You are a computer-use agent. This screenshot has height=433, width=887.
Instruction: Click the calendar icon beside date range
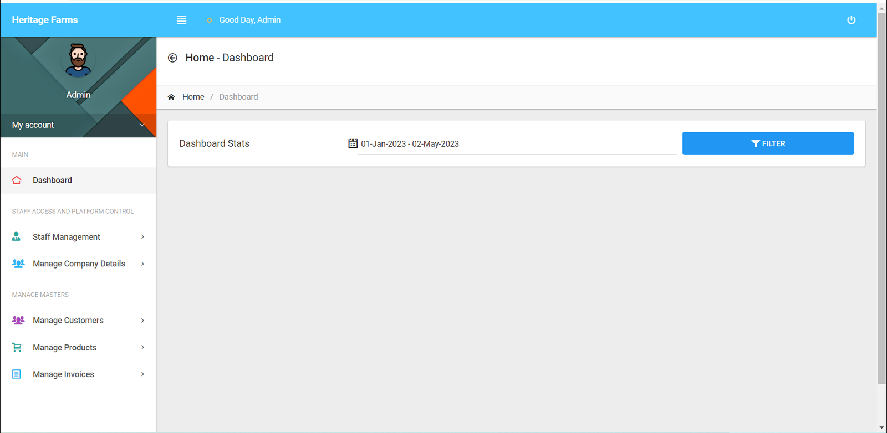click(x=353, y=143)
